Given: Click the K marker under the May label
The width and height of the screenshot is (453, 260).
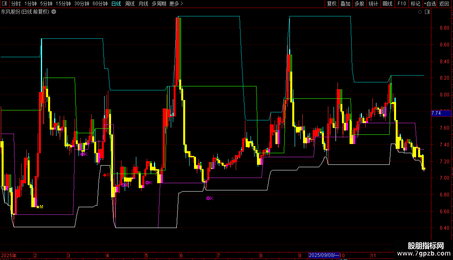Looking at the screenshot, I should [149, 183].
